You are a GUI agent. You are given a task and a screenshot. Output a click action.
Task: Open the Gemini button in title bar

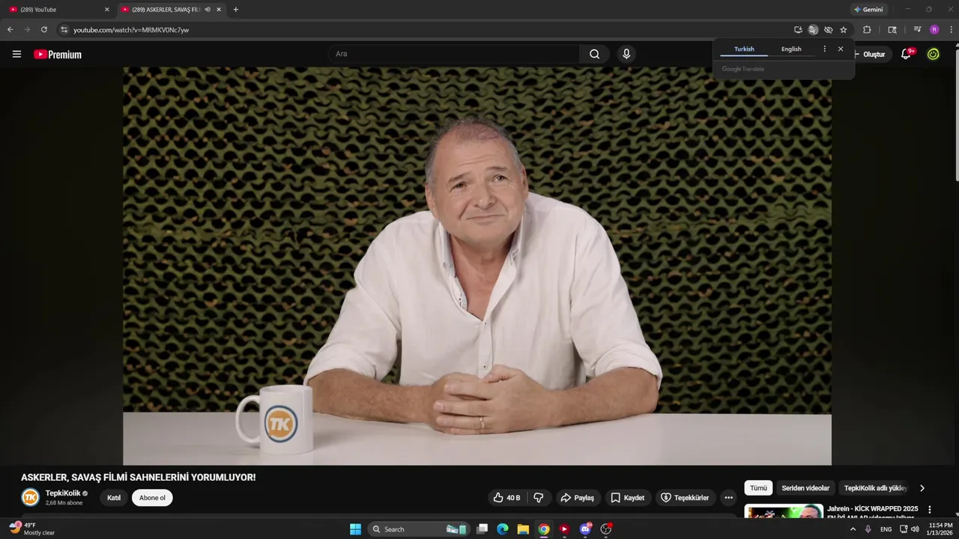(x=868, y=10)
